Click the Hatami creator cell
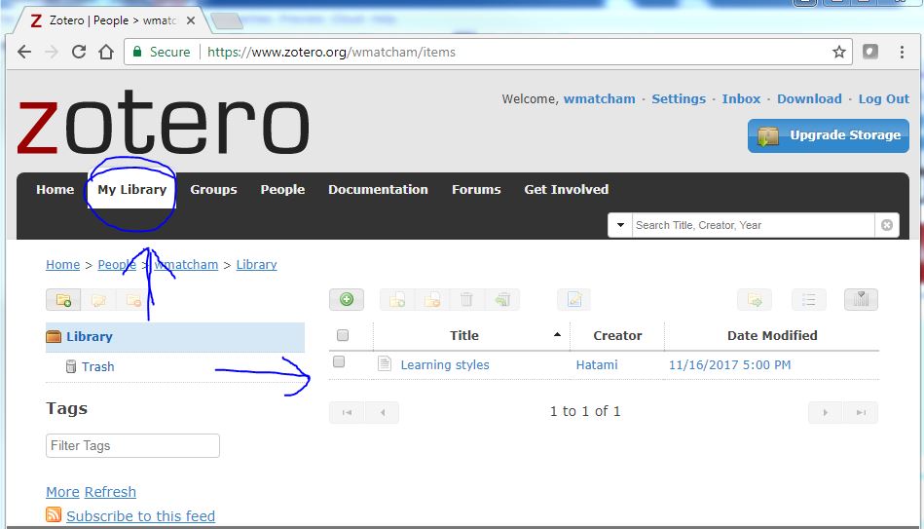924x529 pixels. pyautogui.click(x=596, y=365)
